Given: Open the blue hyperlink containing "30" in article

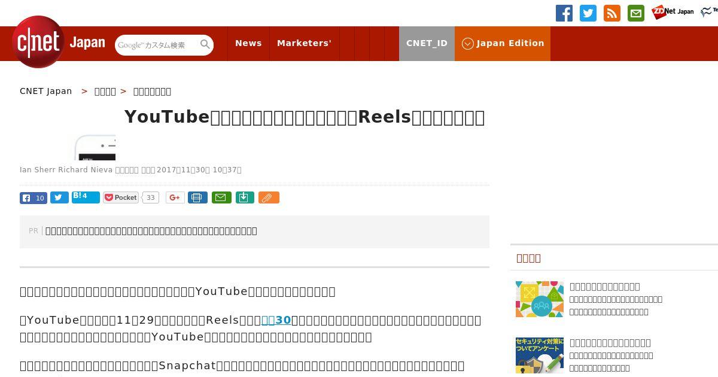Looking at the screenshot, I should (276, 320).
